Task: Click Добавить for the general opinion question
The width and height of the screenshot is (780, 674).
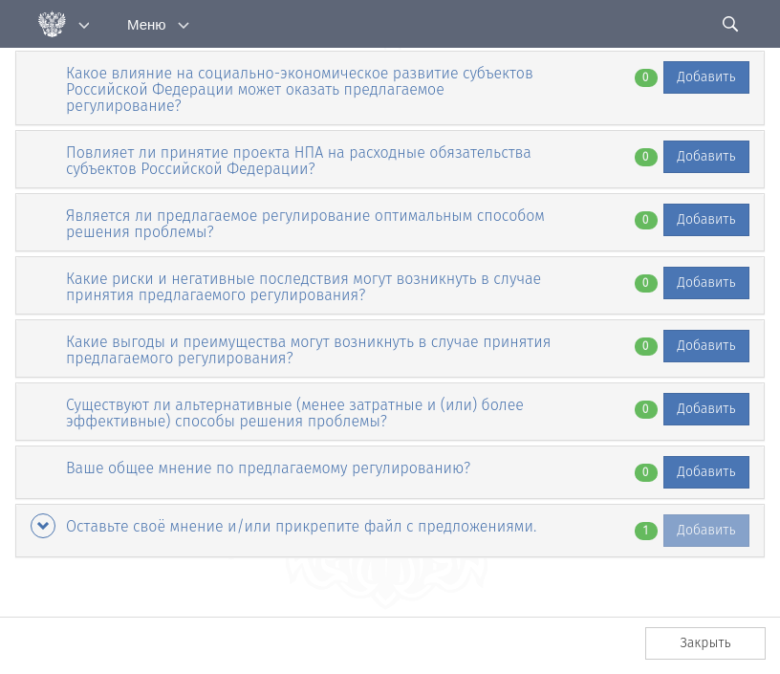Action: (x=706, y=471)
